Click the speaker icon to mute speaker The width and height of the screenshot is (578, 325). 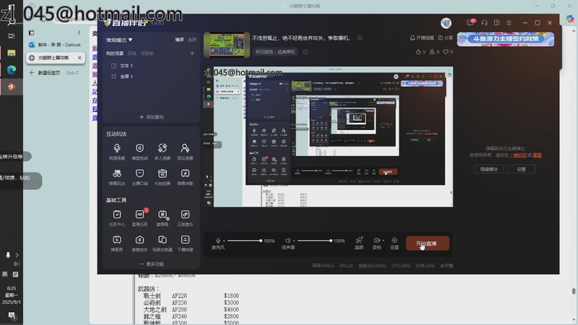point(288,240)
